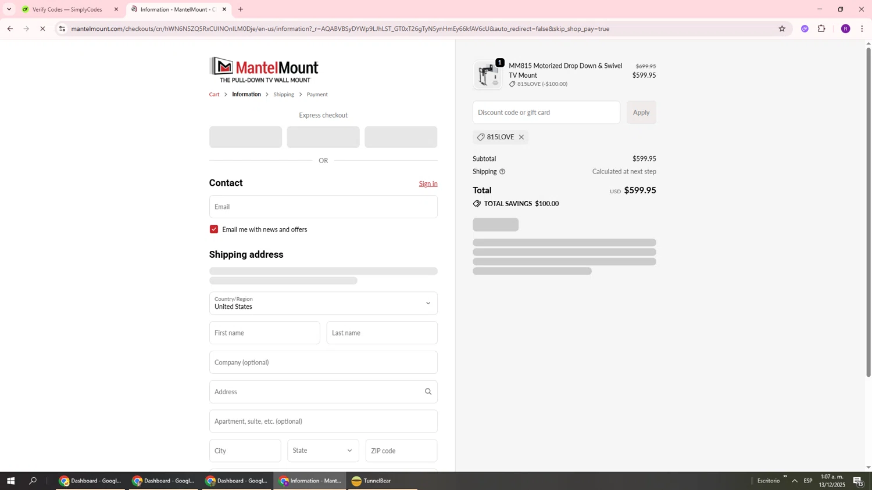872x490 pixels.
Task: Open Windows taskbar search
Action: point(33,481)
